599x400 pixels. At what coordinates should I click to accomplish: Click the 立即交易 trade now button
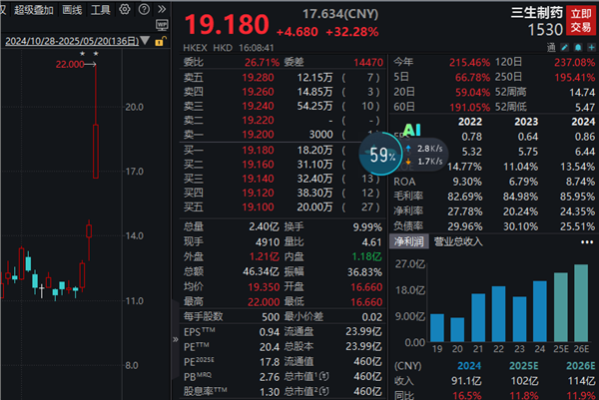tap(580, 20)
